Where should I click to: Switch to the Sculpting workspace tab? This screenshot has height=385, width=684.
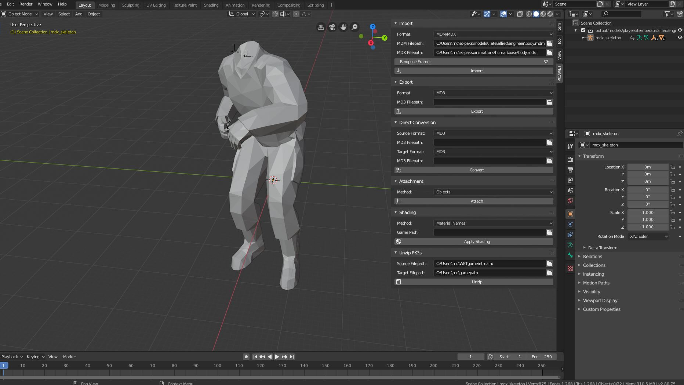[131, 5]
